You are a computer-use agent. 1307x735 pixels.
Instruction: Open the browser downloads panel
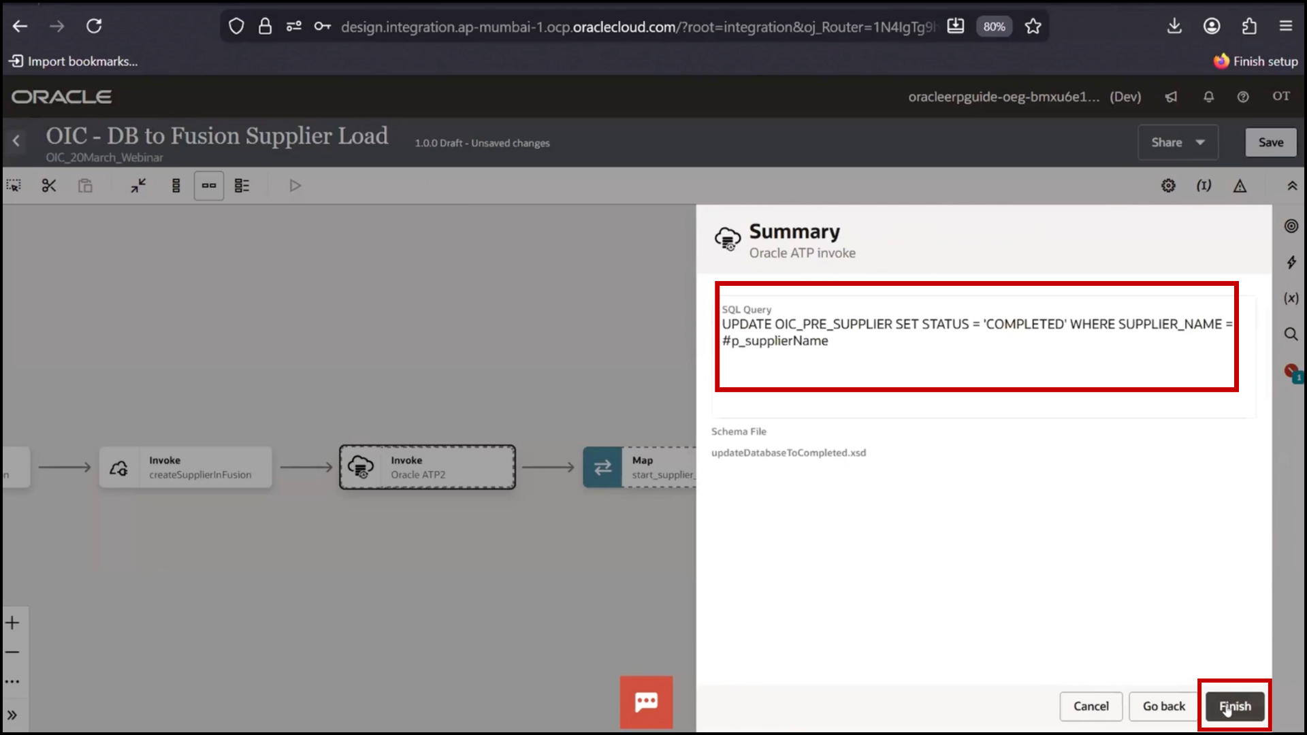coord(1174,27)
